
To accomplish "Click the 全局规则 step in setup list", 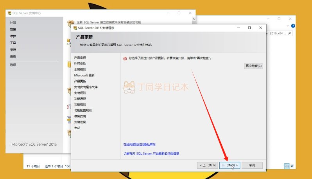I will (x=80, y=69).
